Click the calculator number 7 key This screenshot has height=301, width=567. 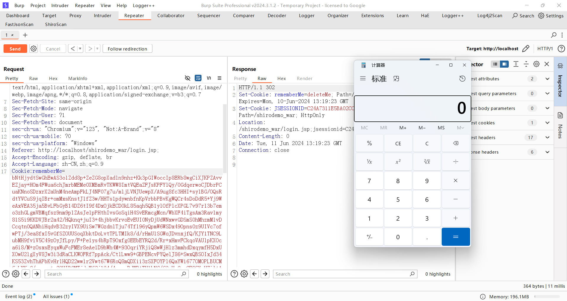[x=369, y=180]
